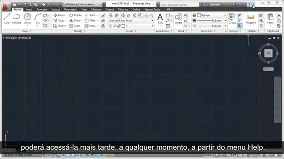Expand the Draw panel

click(x=27, y=31)
